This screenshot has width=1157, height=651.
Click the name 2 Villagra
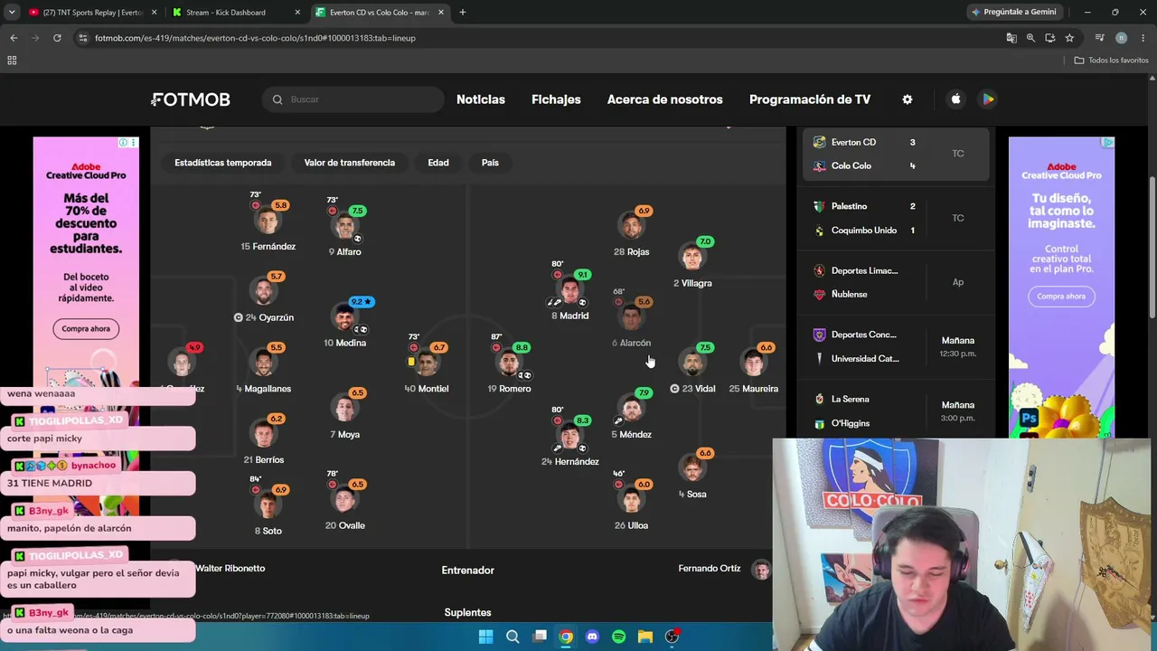point(692,284)
